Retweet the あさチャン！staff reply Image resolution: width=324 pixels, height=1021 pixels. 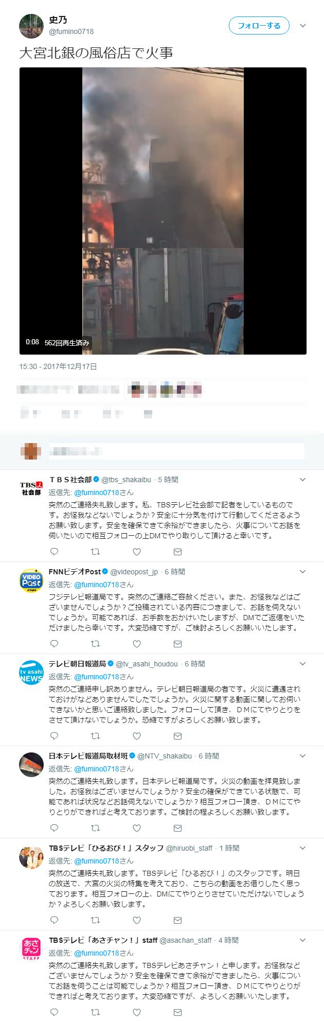pos(95,1012)
